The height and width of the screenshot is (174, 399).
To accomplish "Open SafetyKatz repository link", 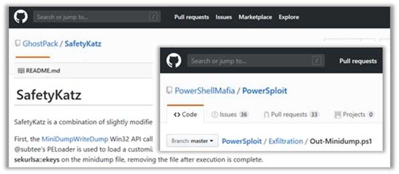I will click(83, 44).
